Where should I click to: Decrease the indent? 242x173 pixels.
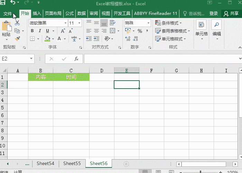click(x=89, y=39)
